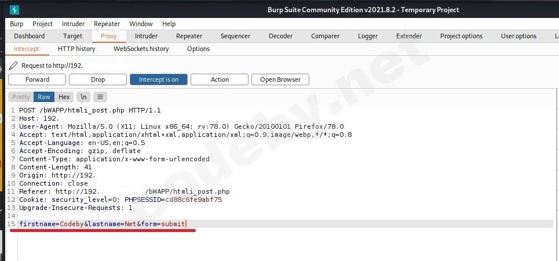Open the Window menu
Viewport: 559px width, 261px height.
click(141, 24)
